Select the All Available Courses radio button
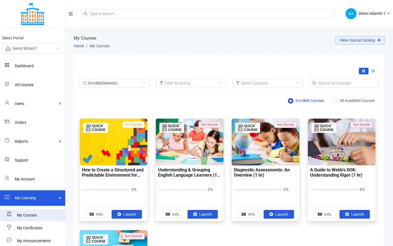The width and height of the screenshot is (393, 246). coord(335,101)
